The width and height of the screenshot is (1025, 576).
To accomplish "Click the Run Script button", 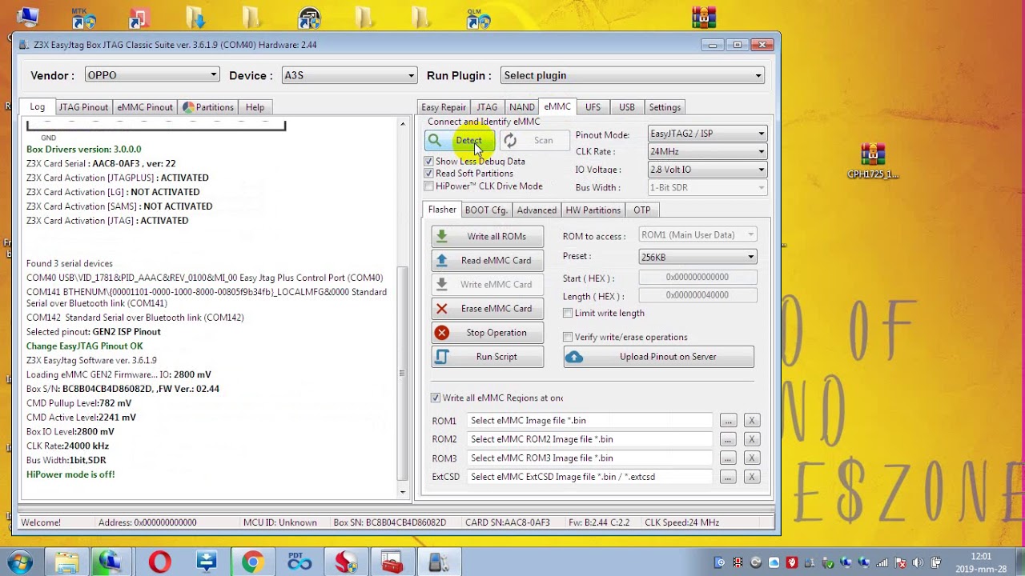I will coord(487,357).
